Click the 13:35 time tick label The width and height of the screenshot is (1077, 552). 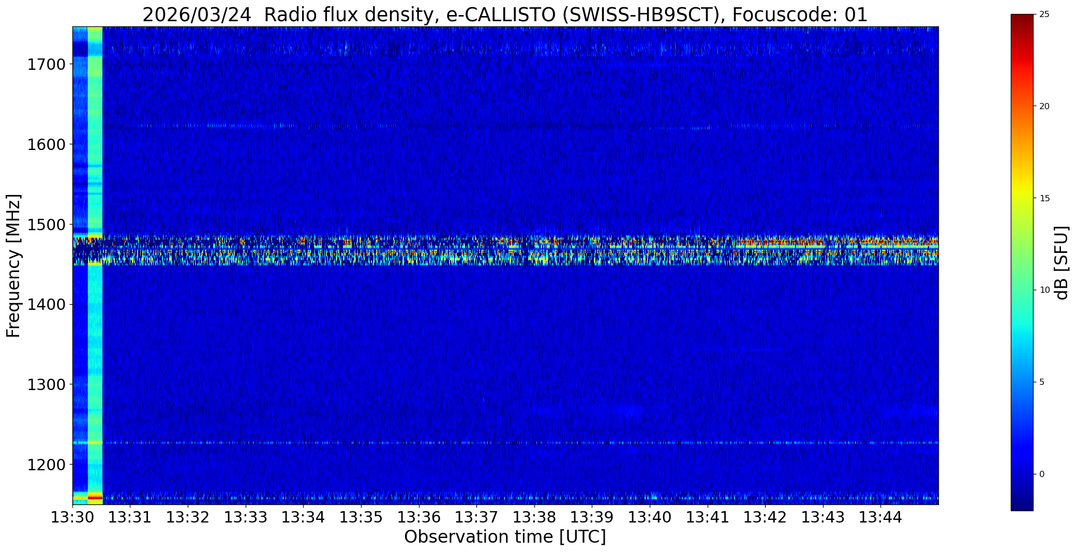pyautogui.click(x=361, y=517)
